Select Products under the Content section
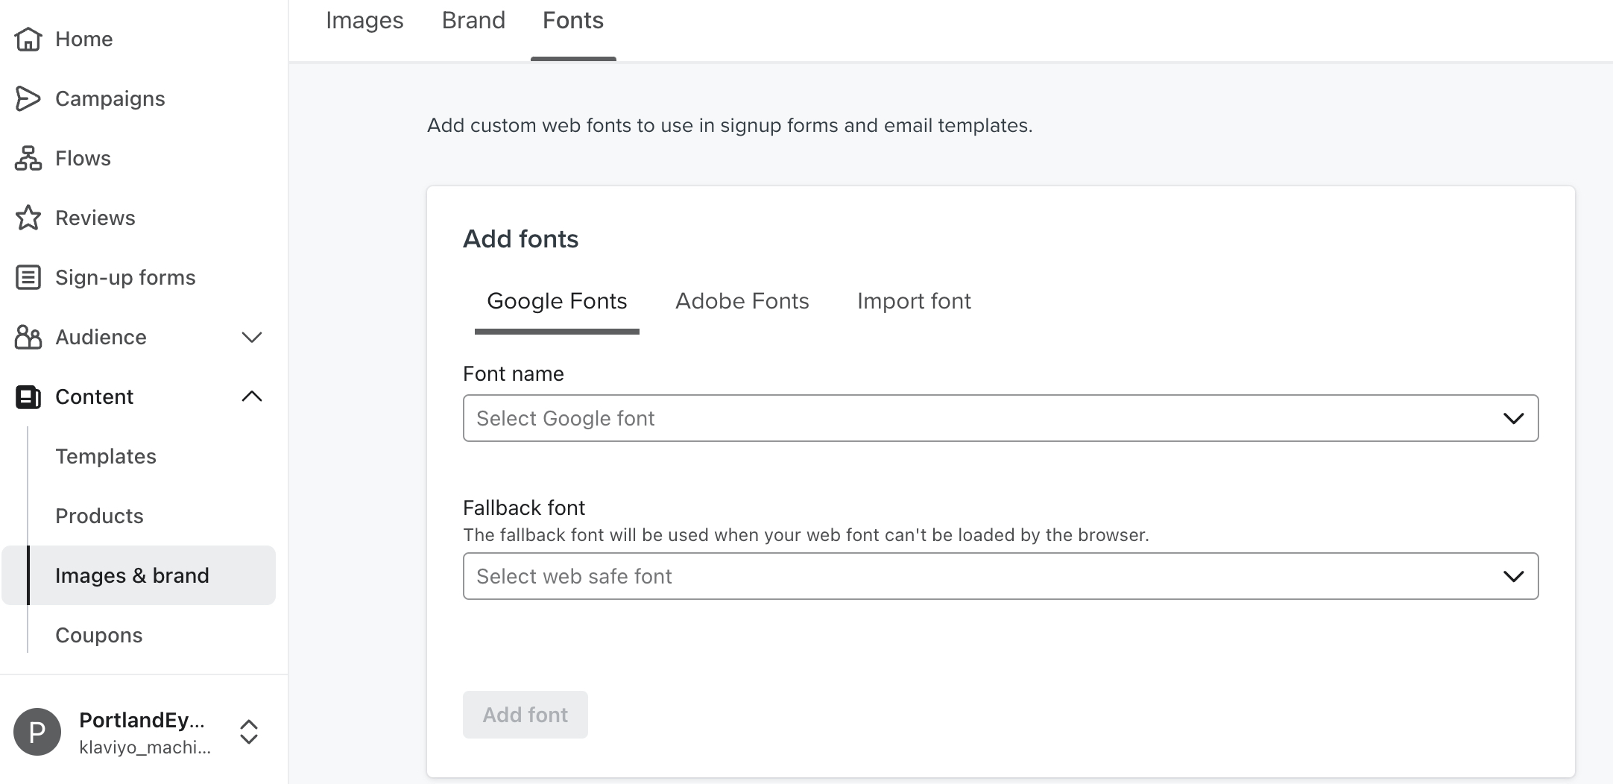Screen dimensions: 1613x784 tap(99, 515)
